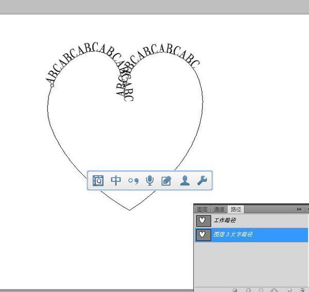Toggle Chinese input mode (中) icon
The height and width of the screenshot is (292, 309).
point(116,181)
